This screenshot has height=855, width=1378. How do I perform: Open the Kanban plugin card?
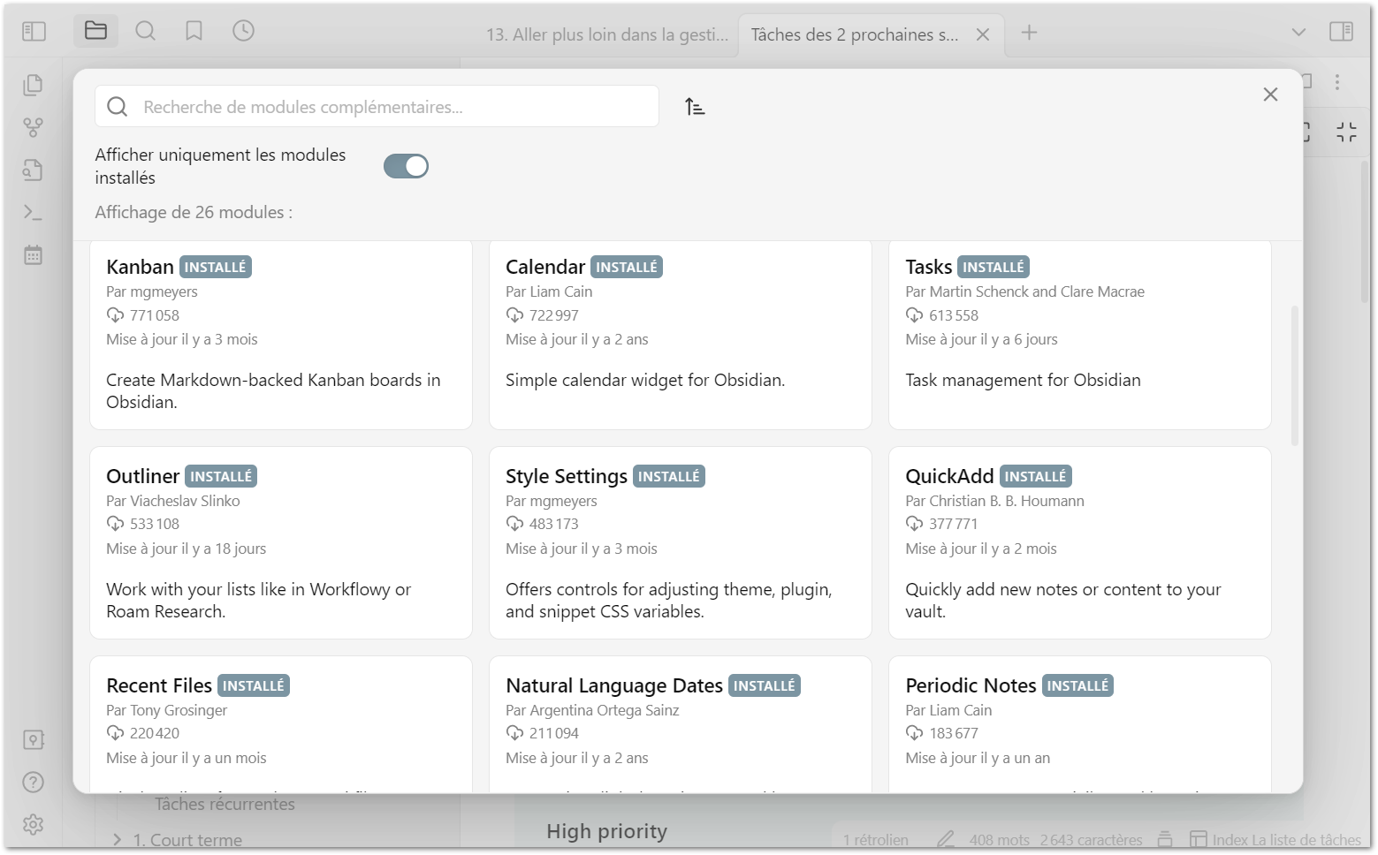(280, 336)
